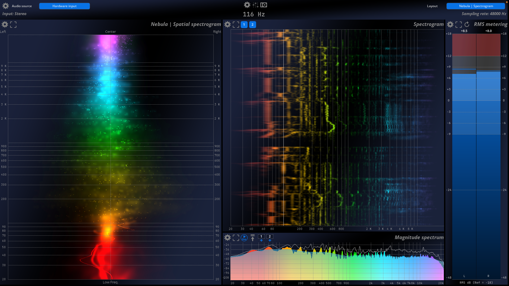Click the Magnitude spectrum settings gear icon
This screenshot has height=286, width=509.
pyautogui.click(x=227, y=237)
